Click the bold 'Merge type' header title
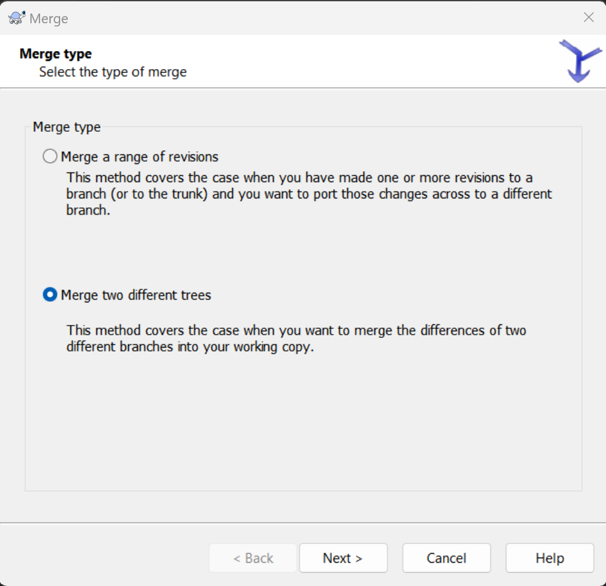The image size is (606, 586). (56, 54)
